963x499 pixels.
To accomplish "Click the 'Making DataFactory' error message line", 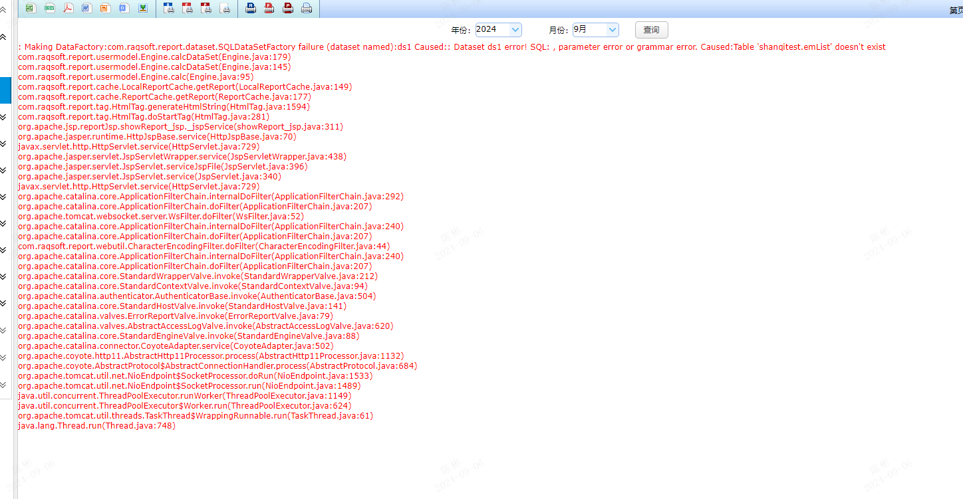I will [x=452, y=47].
